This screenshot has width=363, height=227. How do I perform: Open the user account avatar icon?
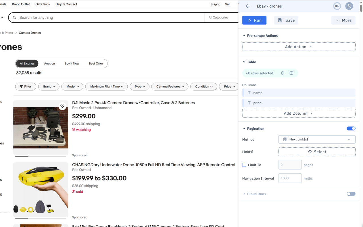[x=349, y=6]
